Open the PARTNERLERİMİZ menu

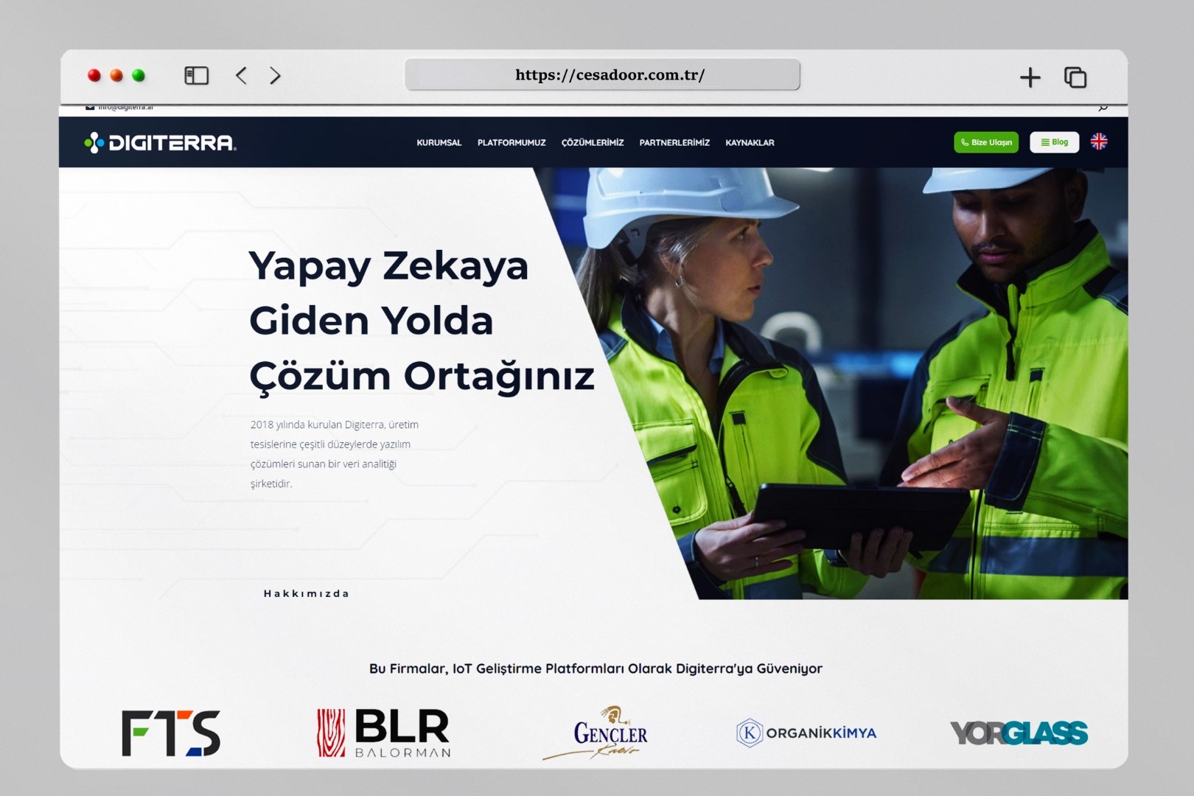[674, 143]
